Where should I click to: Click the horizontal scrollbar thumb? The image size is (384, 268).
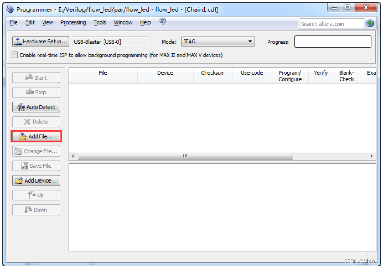[185, 156]
